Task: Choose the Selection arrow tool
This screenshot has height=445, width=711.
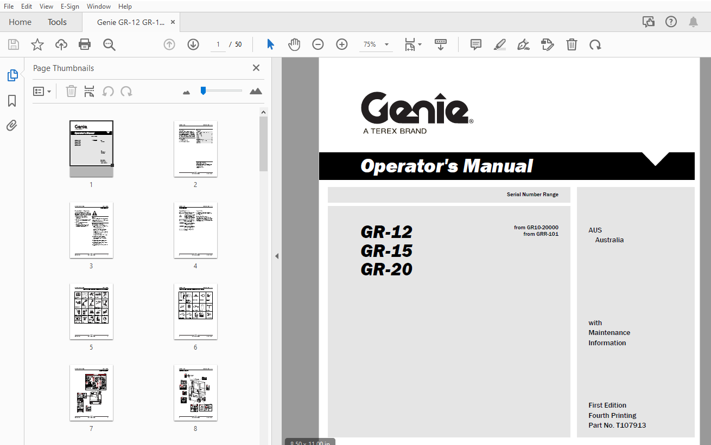Action: point(270,44)
